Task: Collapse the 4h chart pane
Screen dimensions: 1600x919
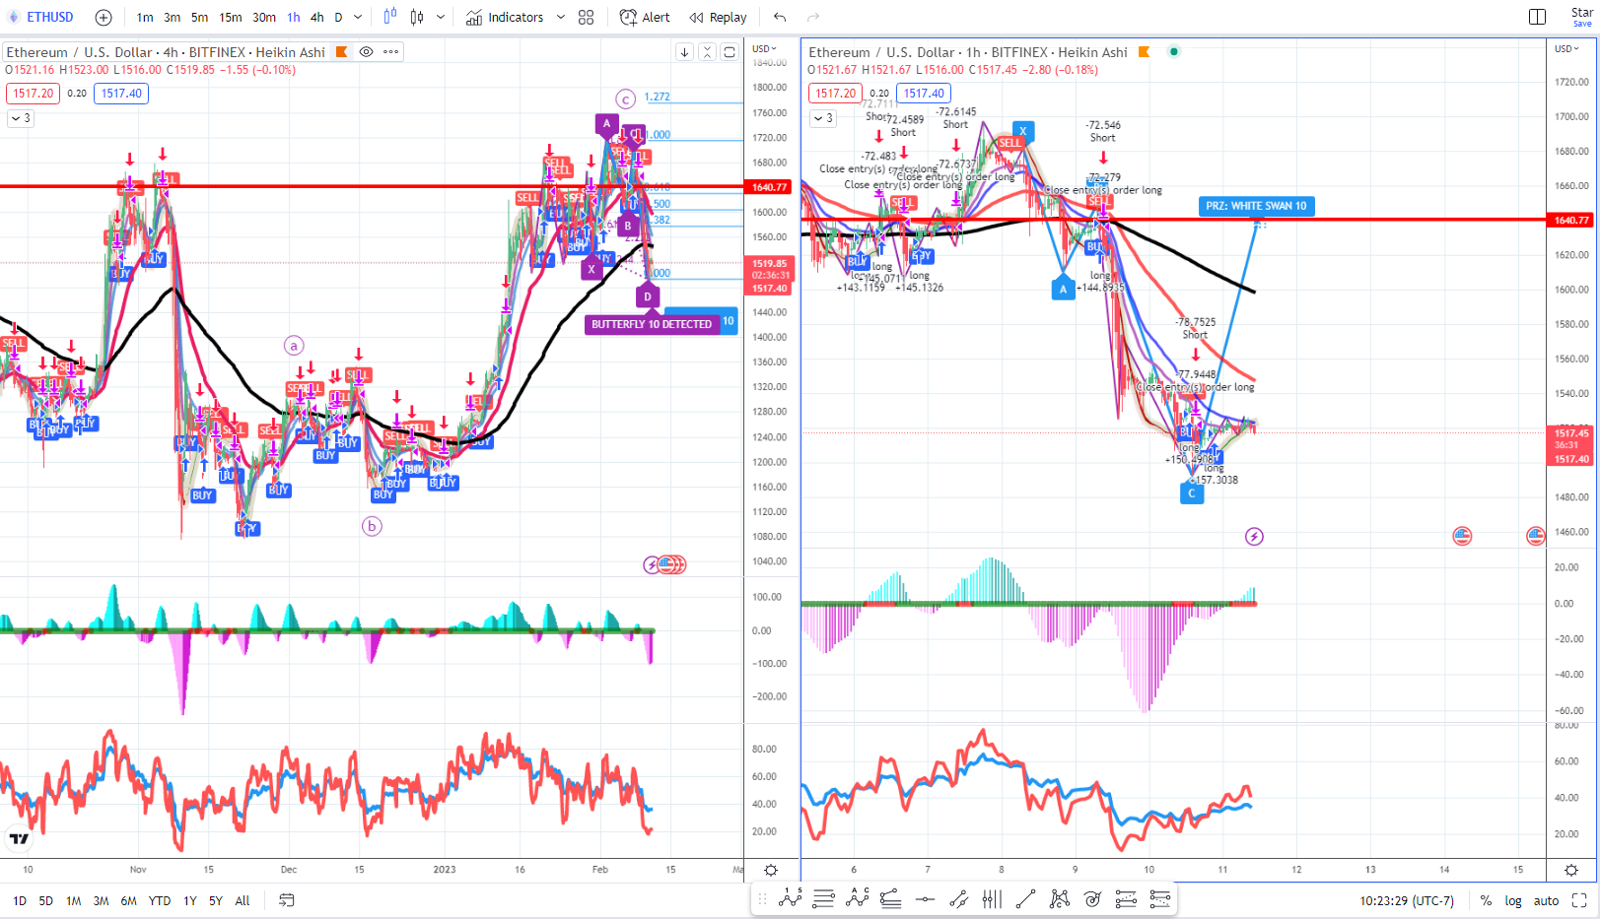Action: 707,52
